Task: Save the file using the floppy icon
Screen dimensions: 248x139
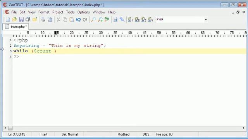Action: point(21,19)
